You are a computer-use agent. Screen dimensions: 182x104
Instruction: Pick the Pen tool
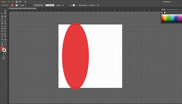(2, 16)
